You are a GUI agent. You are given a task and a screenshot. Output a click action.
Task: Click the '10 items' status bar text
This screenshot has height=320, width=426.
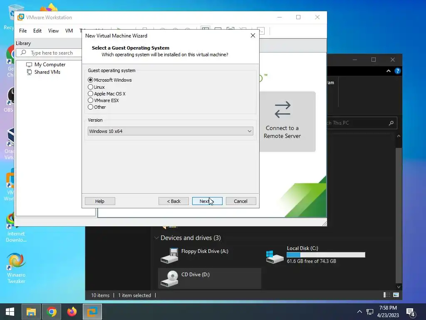tap(100, 295)
